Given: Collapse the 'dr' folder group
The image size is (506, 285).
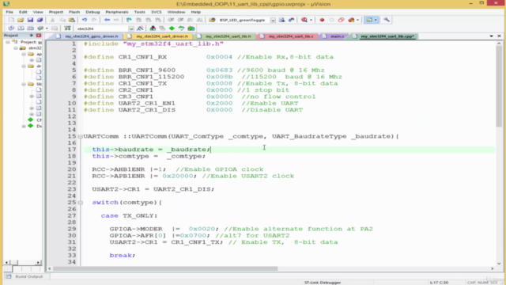Looking at the screenshot, I should tap(24, 66).
